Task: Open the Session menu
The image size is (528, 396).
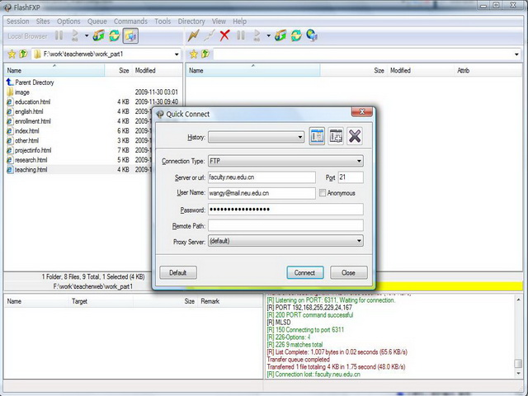Action: [x=18, y=21]
